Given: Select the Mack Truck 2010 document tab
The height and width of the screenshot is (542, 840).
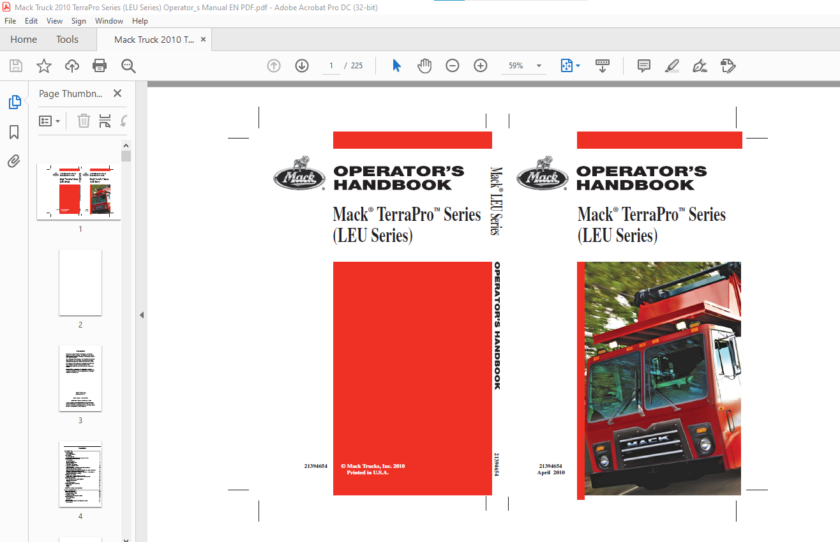Looking at the screenshot, I should [154, 40].
